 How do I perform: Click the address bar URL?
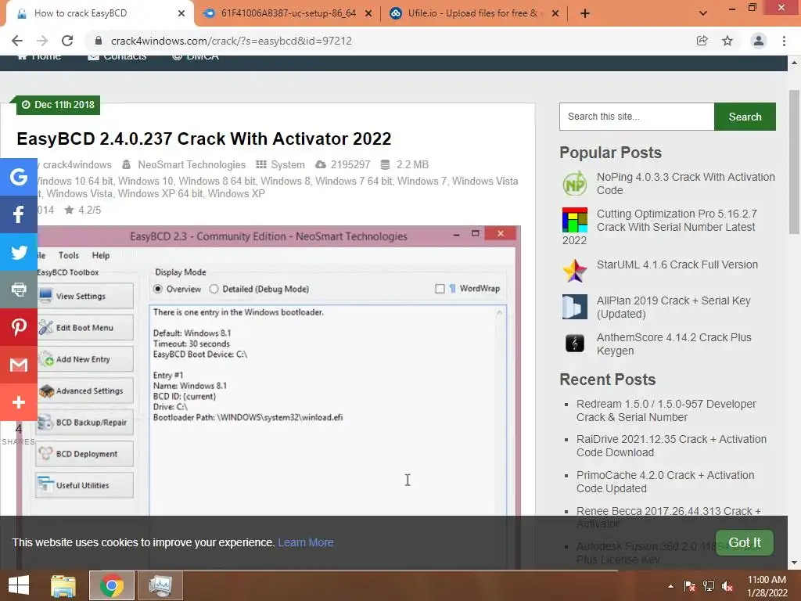232,41
